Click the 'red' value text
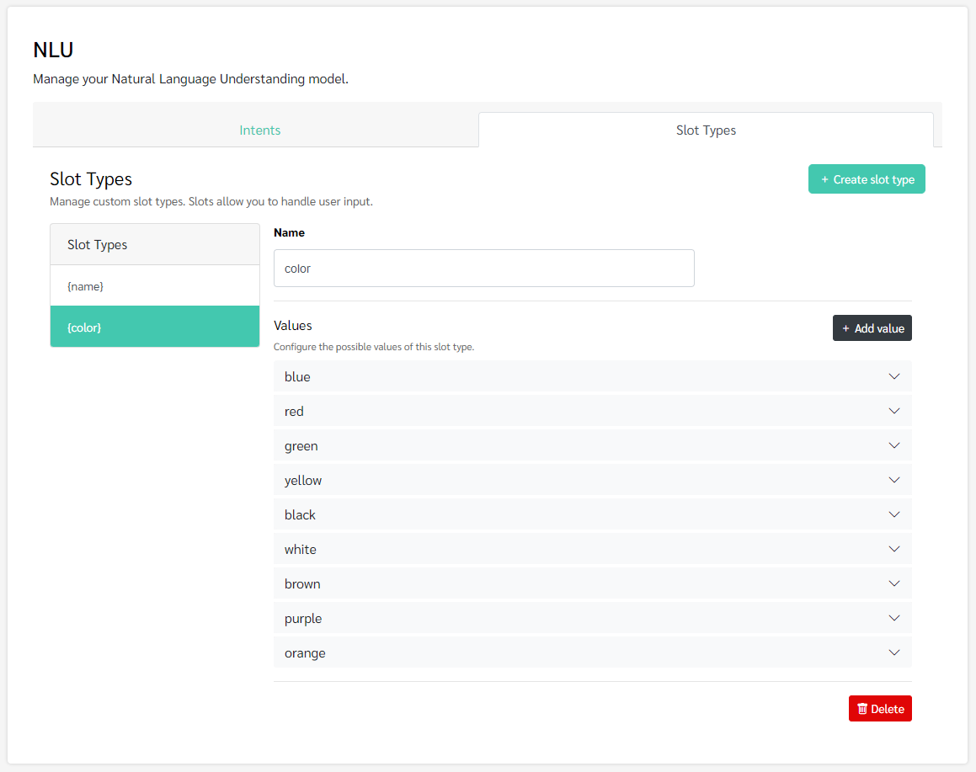 tap(294, 411)
